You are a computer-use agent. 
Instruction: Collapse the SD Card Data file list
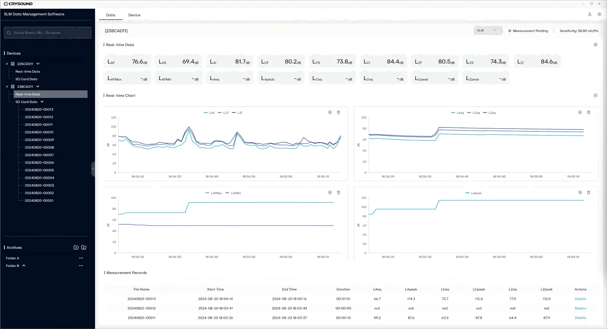tap(42, 102)
